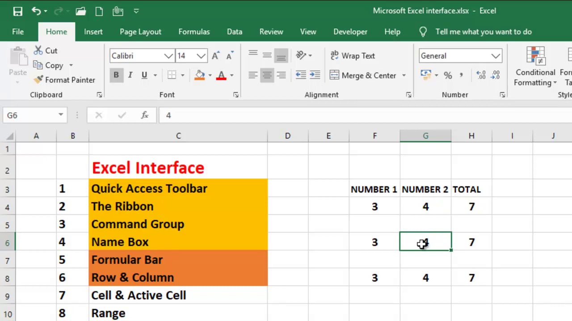572x321 pixels.
Task: Customize the Quick Access Toolbar arrow
Action: click(x=136, y=11)
